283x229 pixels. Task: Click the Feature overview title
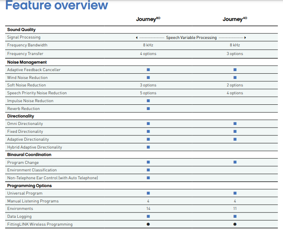[57, 6]
